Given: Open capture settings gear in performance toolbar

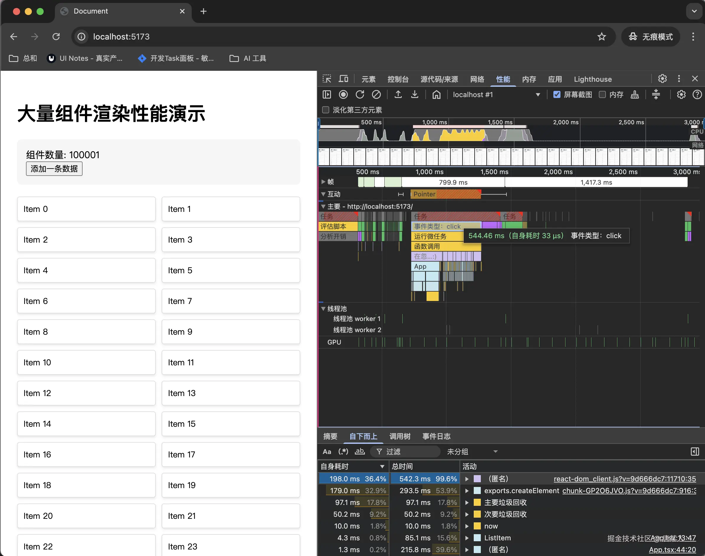Looking at the screenshot, I should click(681, 95).
